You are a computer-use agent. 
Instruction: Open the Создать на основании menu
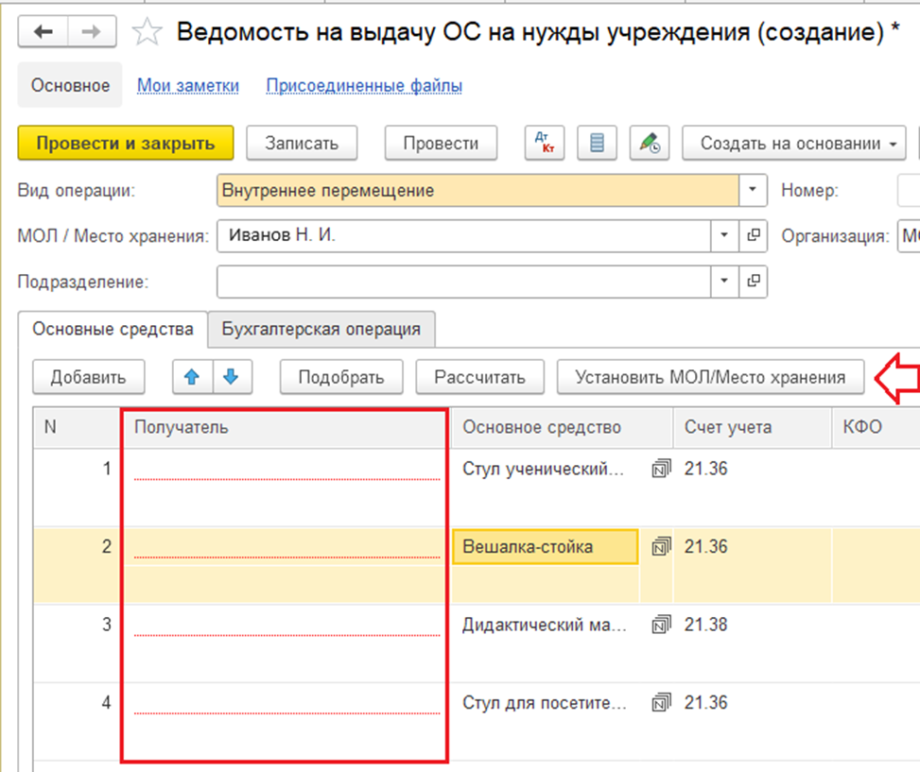tap(794, 143)
